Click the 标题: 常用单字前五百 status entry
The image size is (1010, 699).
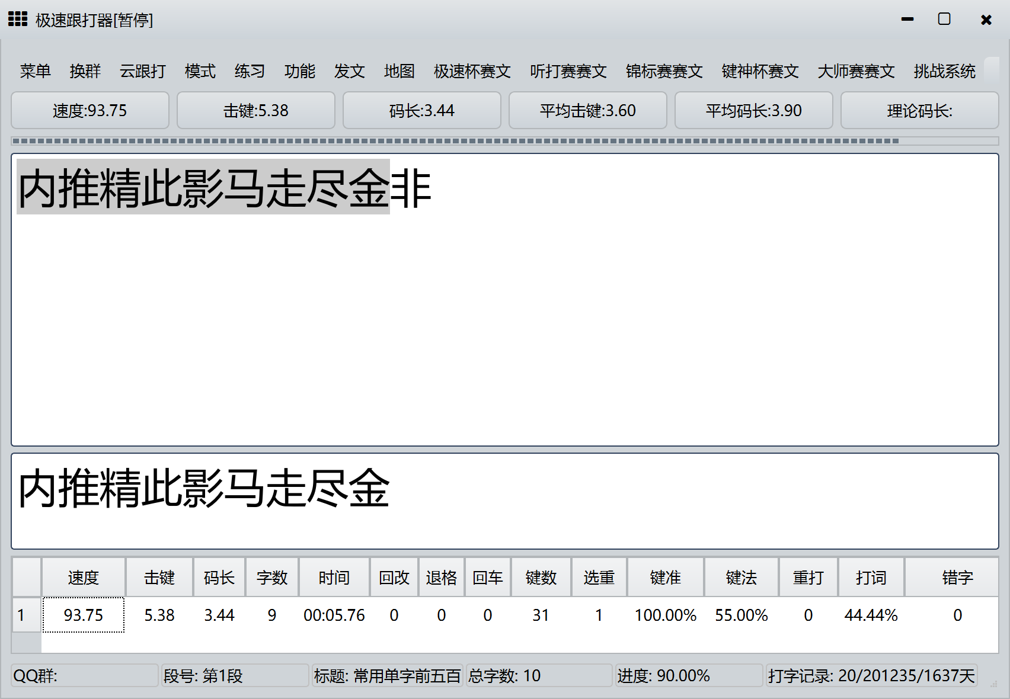388,675
